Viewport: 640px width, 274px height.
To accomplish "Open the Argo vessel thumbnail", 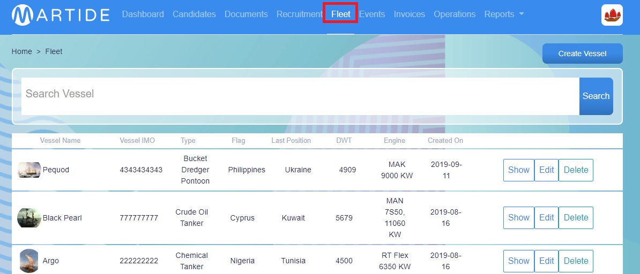I will 29,261.
